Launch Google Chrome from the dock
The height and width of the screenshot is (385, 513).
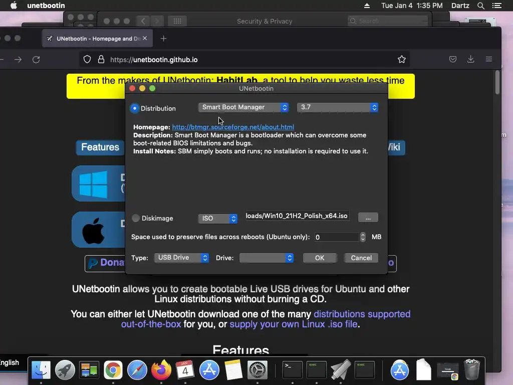[x=113, y=370]
